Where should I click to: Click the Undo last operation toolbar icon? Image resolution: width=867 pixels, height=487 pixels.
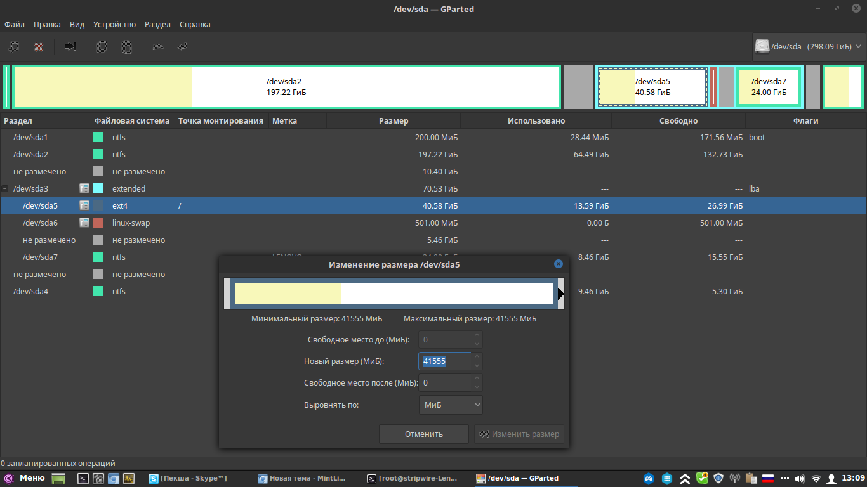tap(158, 47)
